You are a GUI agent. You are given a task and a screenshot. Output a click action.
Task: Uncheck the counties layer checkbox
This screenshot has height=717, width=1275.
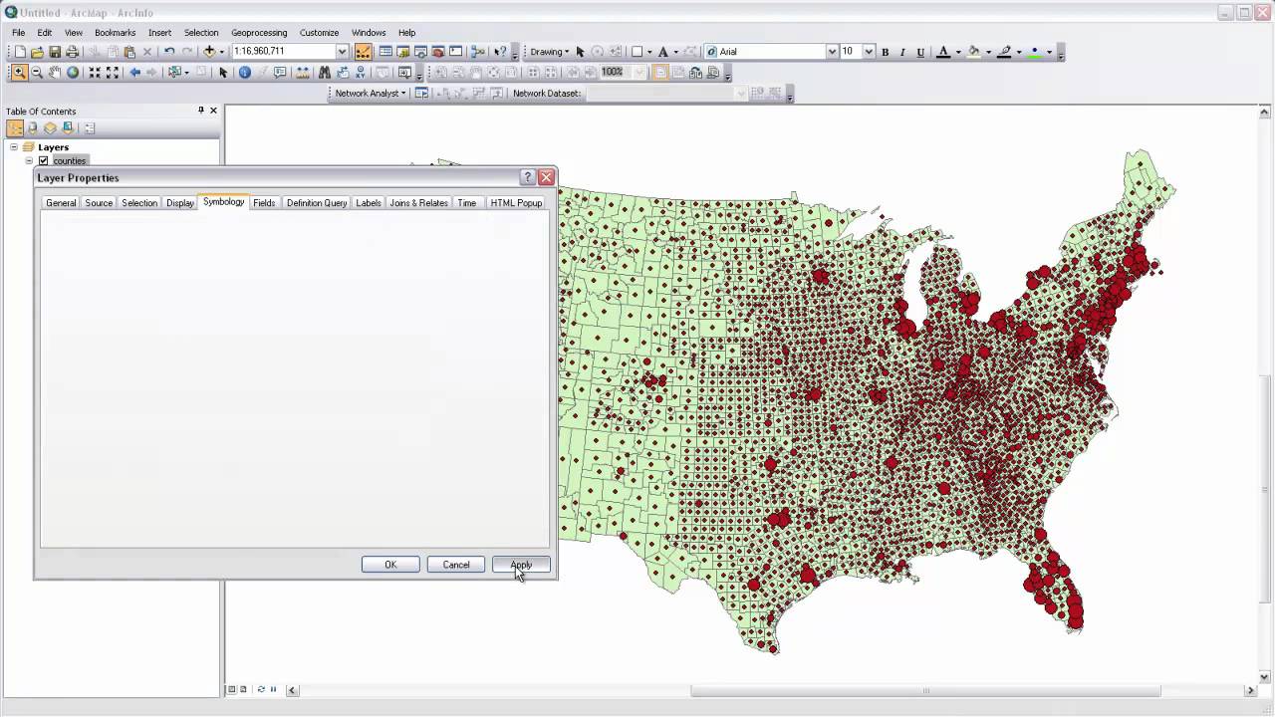[x=43, y=161]
